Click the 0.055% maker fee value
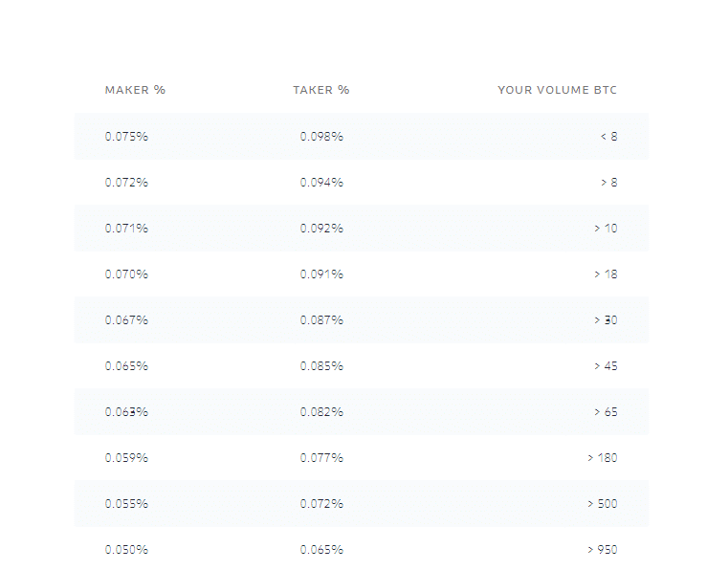707x570 pixels. (x=126, y=504)
